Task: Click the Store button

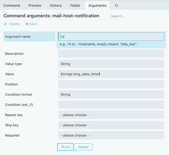Action: tap(65, 147)
